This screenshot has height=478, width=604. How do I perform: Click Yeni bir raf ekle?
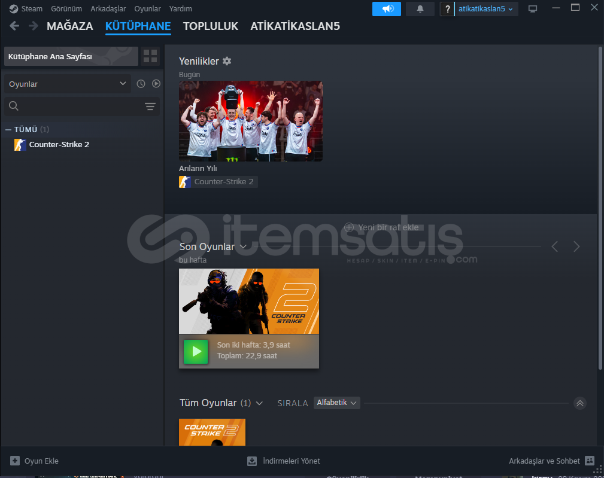coord(381,227)
